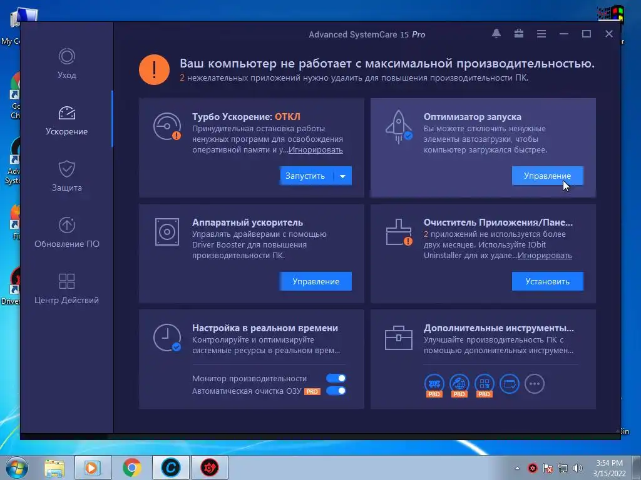Open File Explorer from the taskbar
This screenshot has width=641, height=480.
coord(54,467)
